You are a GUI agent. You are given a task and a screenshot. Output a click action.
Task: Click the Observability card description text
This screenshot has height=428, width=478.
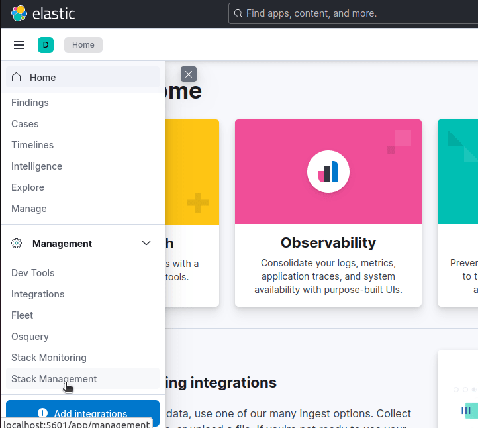pos(328,276)
